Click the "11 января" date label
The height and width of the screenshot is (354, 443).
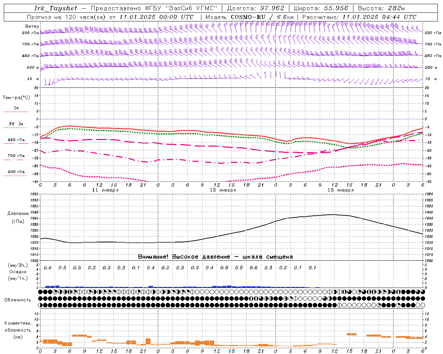(x=105, y=190)
